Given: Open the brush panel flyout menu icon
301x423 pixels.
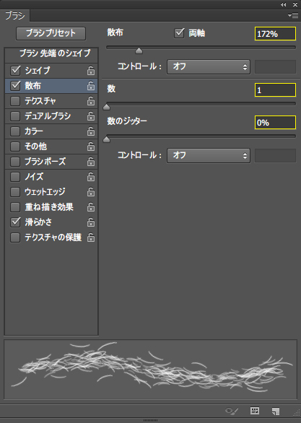Looking at the screenshot, I should (293, 16).
